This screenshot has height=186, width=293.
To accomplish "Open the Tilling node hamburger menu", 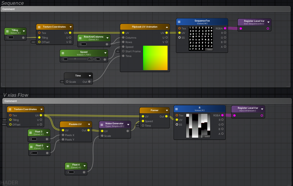I will pos(7,31).
